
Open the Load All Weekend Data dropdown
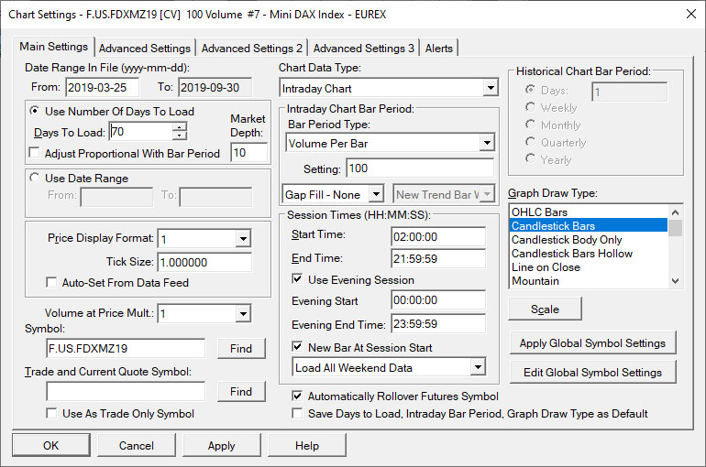[478, 367]
